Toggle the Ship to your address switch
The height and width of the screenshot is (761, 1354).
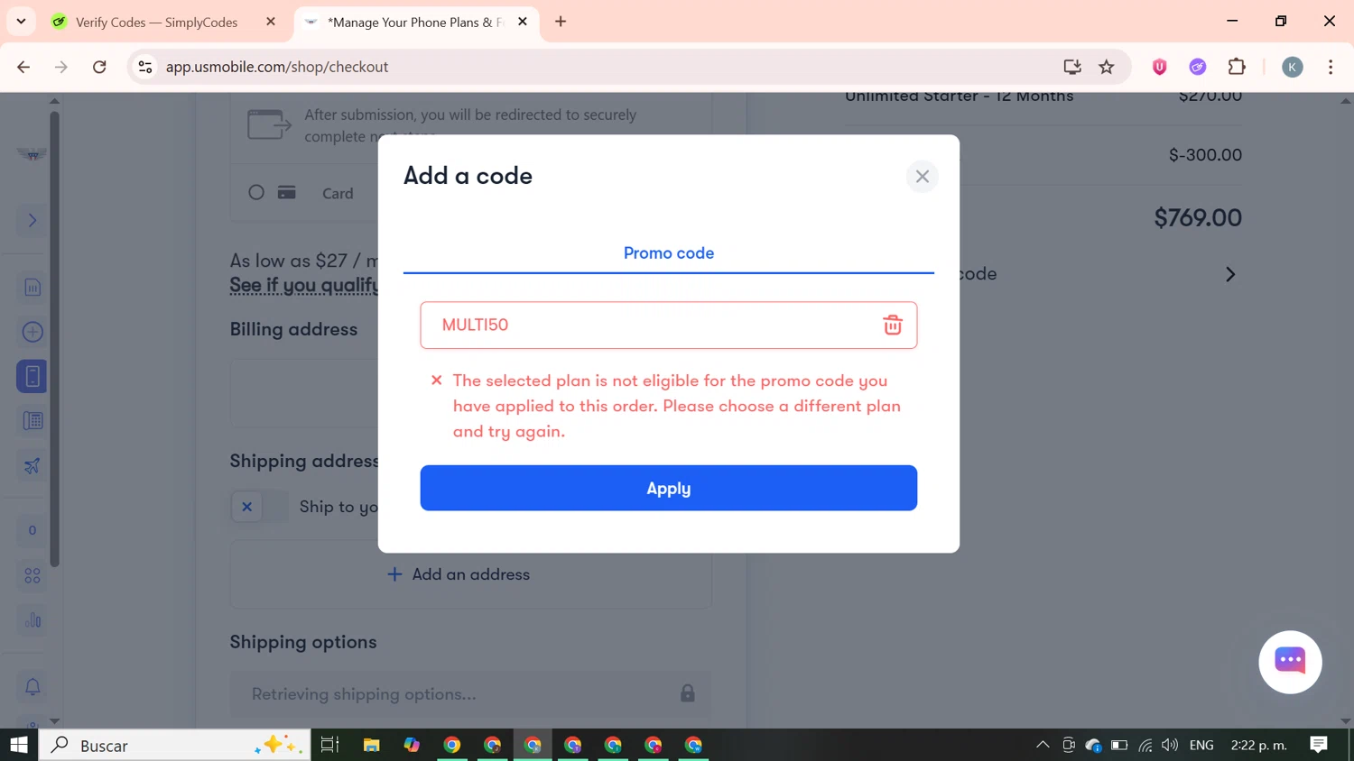click(259, 507)
